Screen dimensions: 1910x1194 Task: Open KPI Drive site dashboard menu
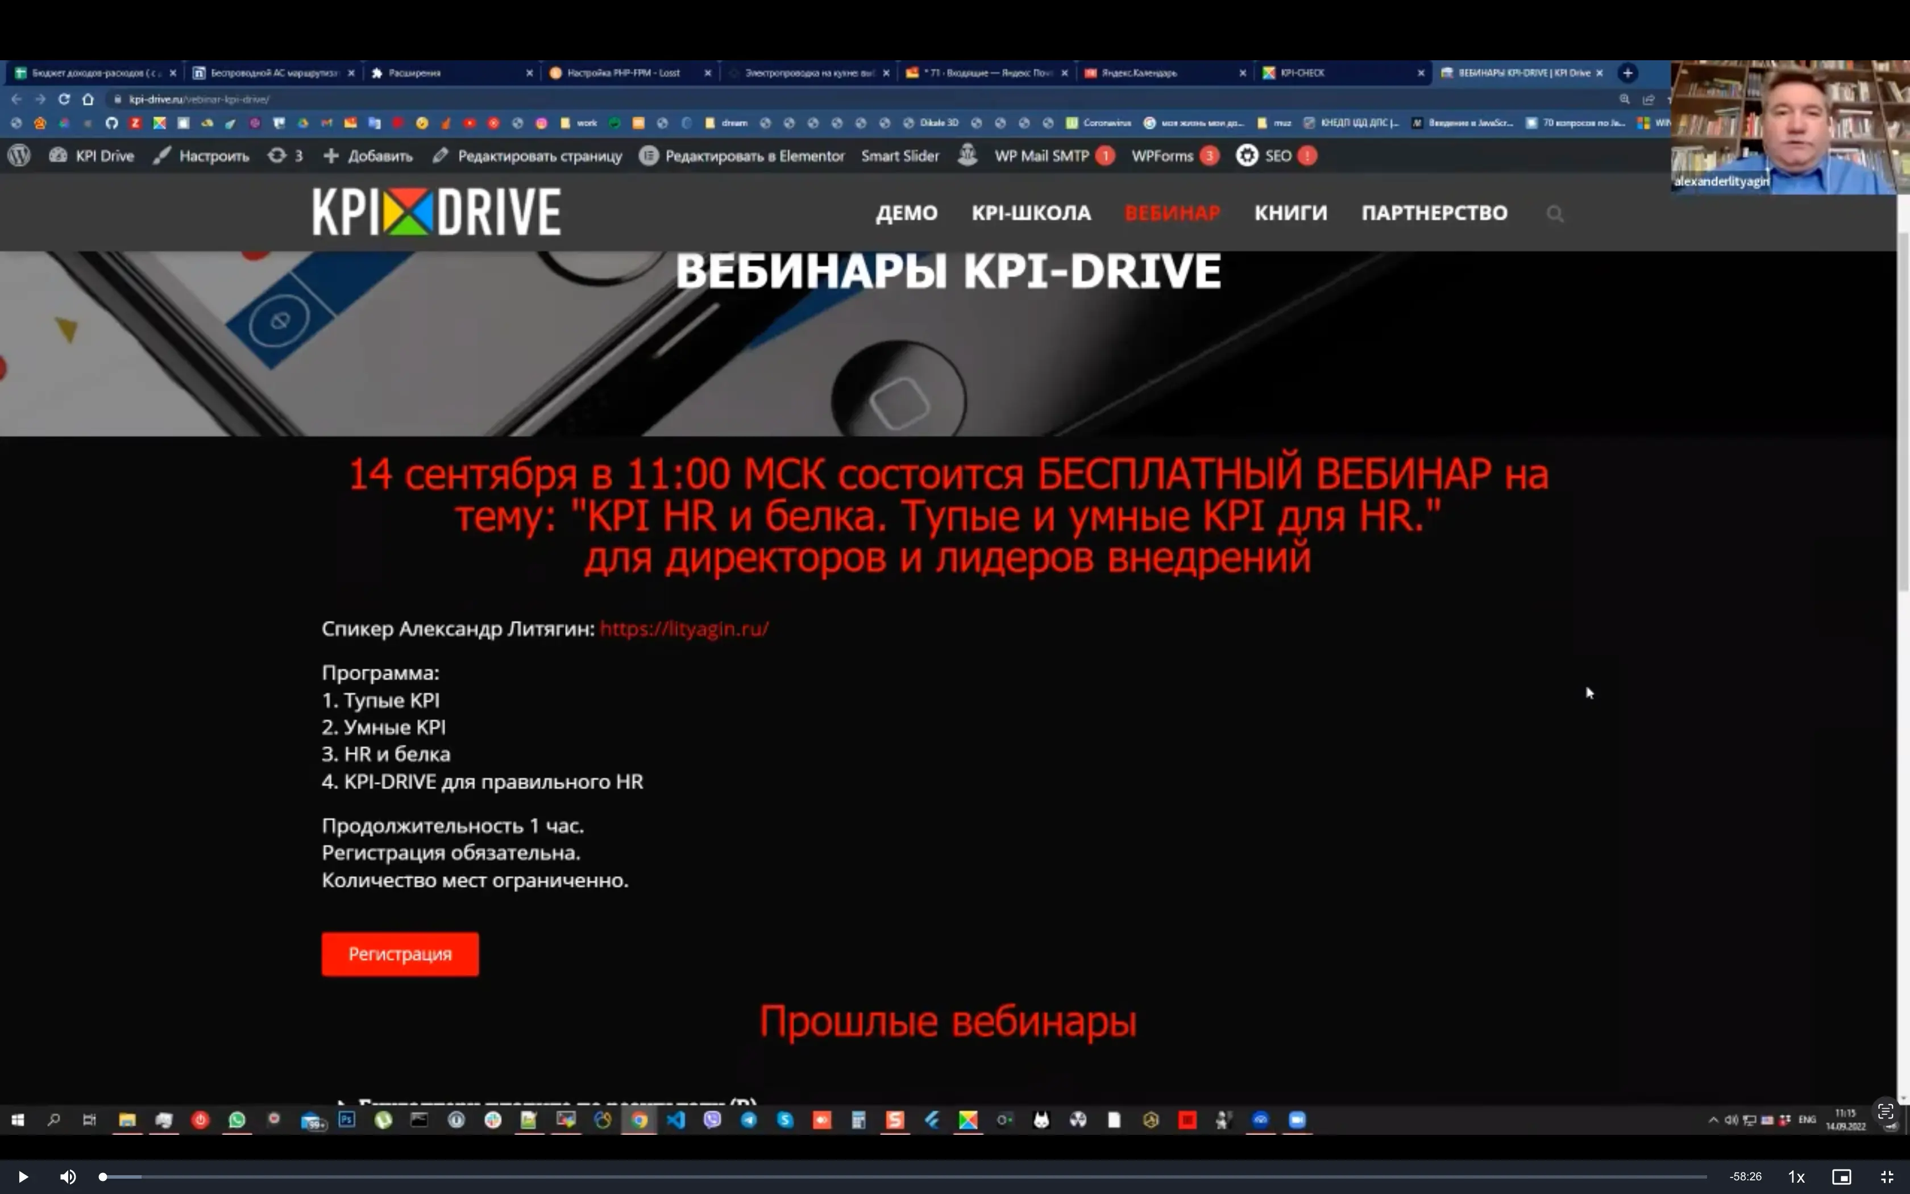92,156
